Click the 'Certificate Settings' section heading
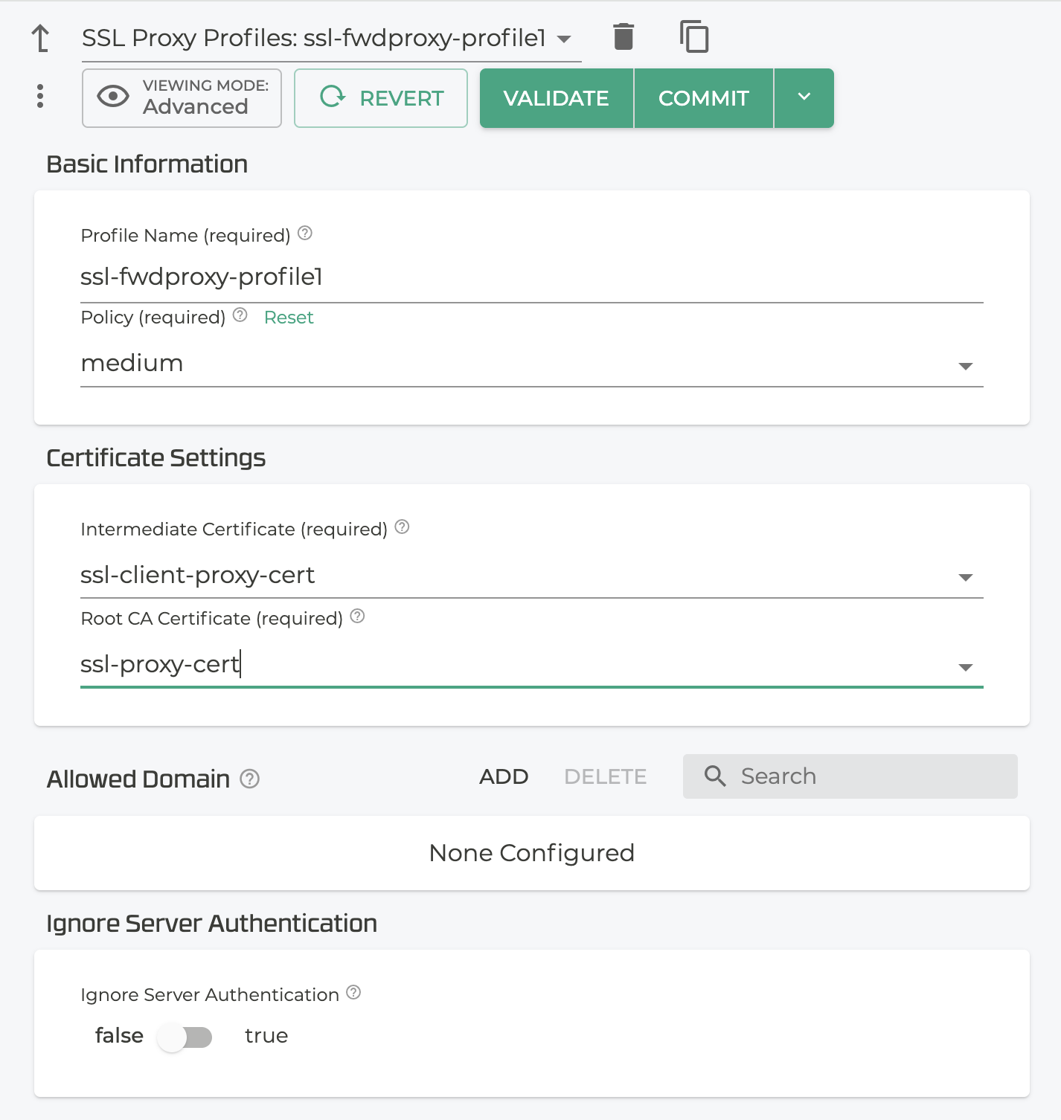 156,458
